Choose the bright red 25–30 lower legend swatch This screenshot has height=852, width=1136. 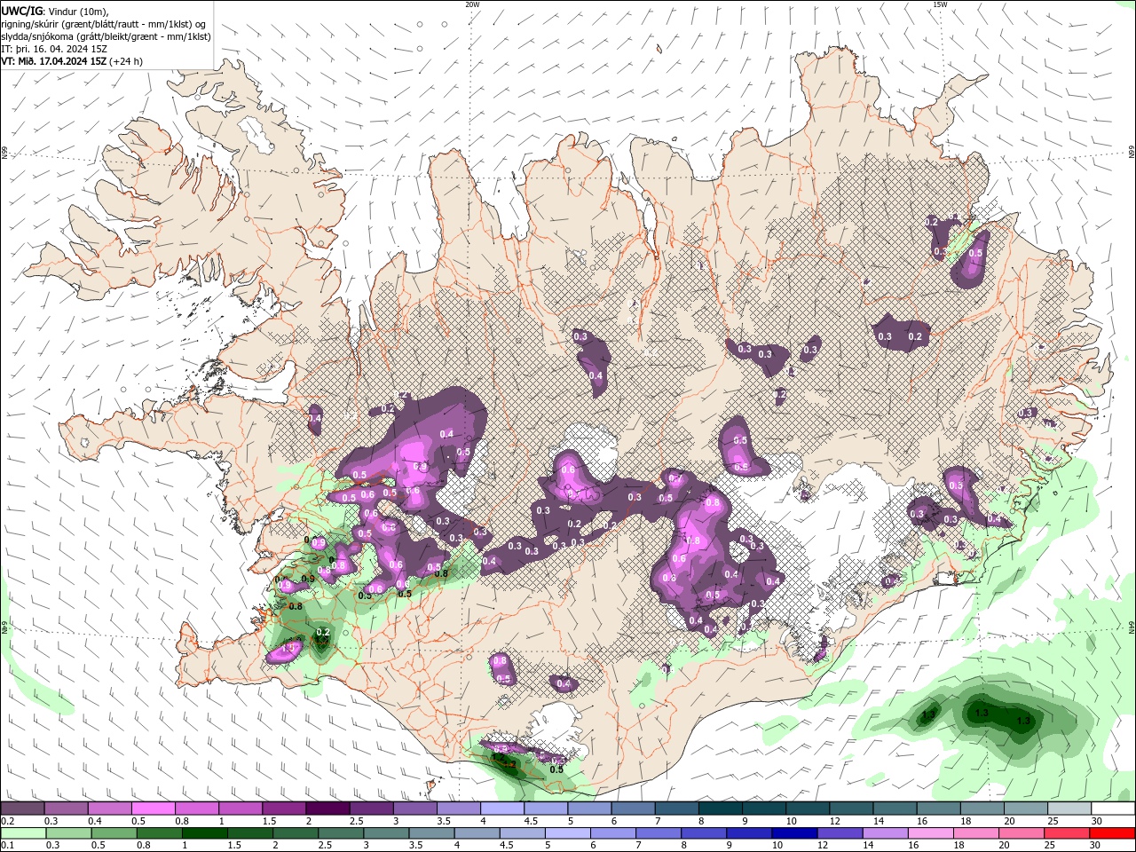[x=1112, y=833]
